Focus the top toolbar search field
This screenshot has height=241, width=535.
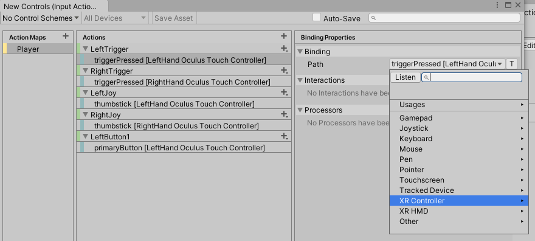444,18
